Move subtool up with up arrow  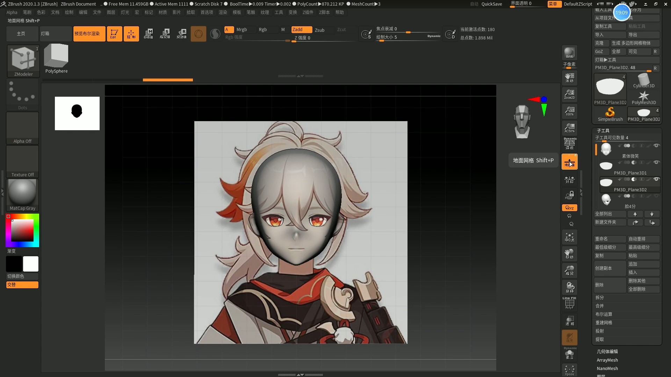(635, 214)
